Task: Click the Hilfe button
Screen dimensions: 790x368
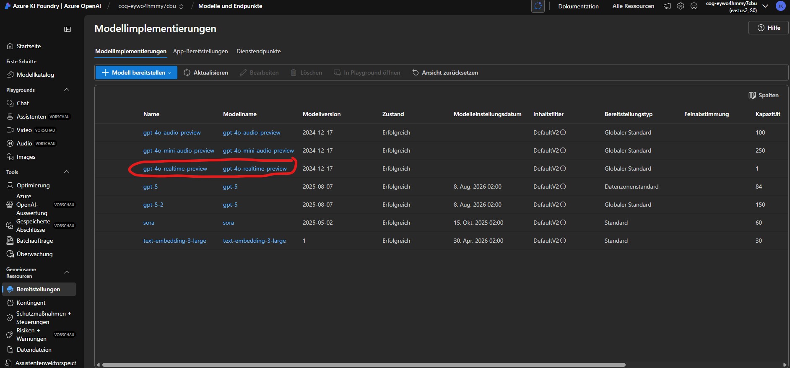Action: (768, 28)
